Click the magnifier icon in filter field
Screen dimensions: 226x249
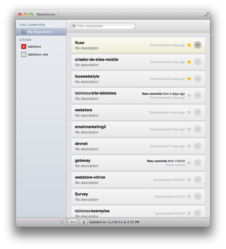click(x=74, y=26)
